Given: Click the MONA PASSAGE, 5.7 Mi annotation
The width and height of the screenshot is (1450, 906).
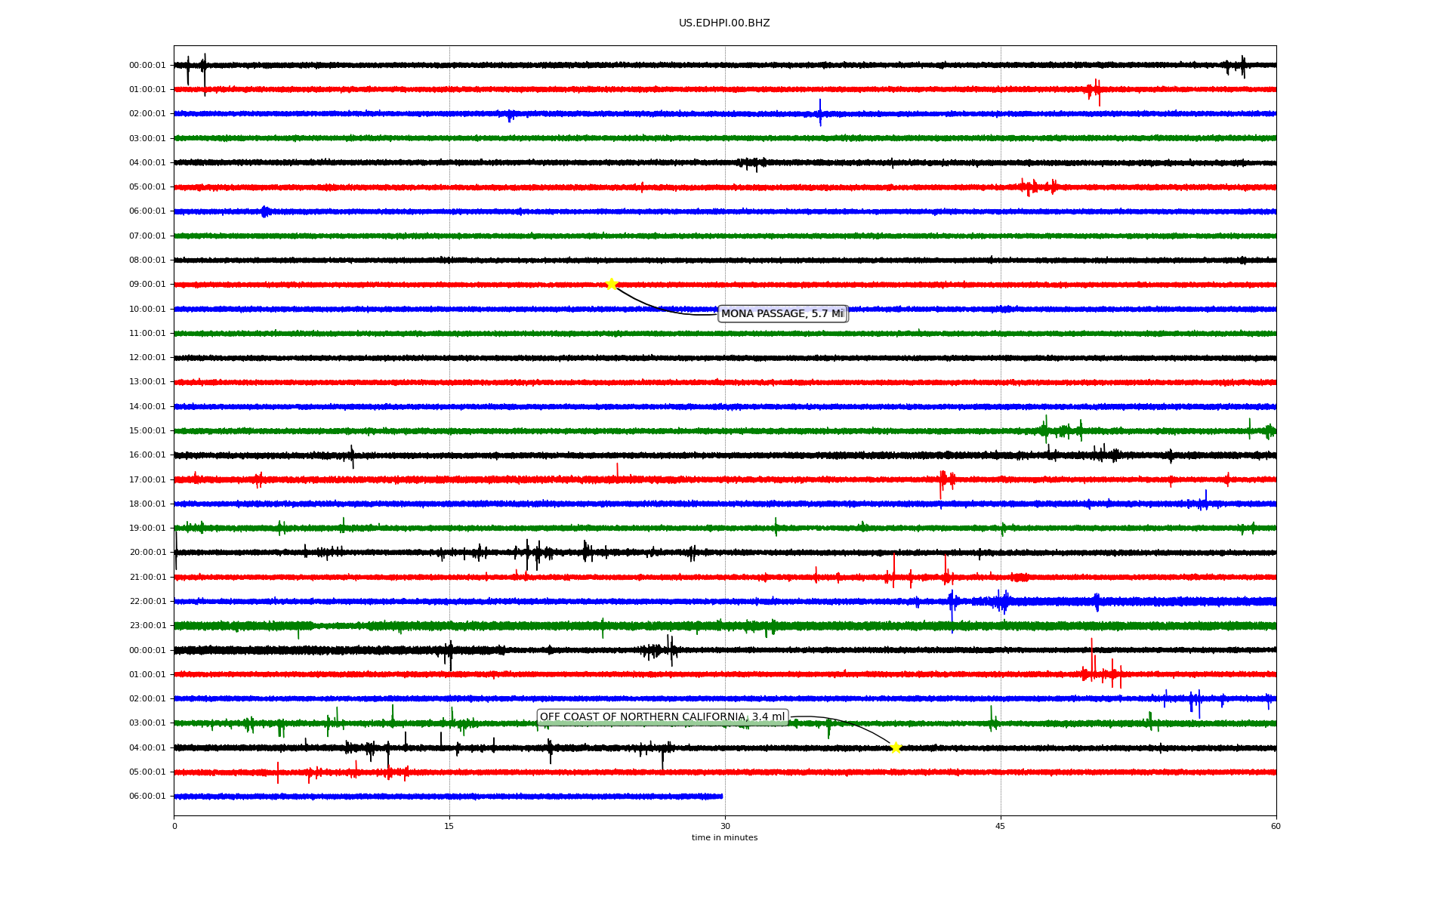Looking at the screenshot, I should click(782, 314).
